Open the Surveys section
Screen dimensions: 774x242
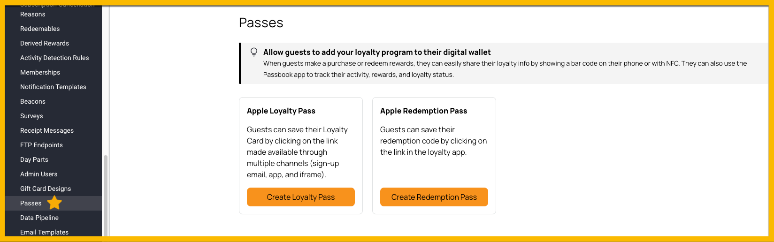(31, 116)
